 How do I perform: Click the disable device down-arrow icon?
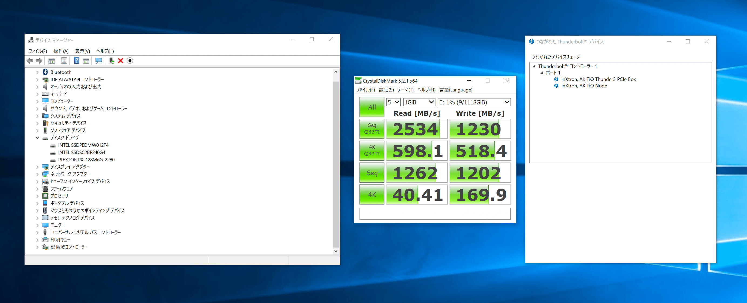pyautogui.click(x=130, y=61)
